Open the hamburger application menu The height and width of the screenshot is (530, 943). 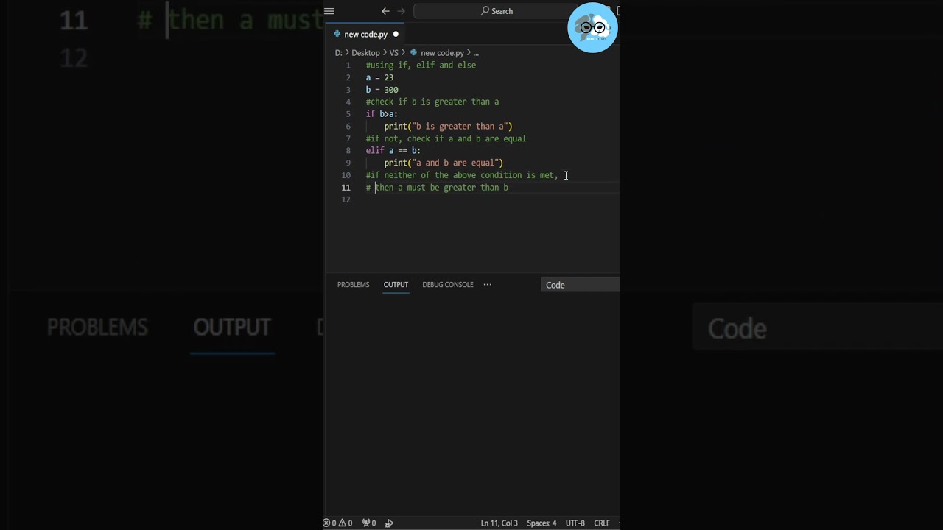pos(329,11)
